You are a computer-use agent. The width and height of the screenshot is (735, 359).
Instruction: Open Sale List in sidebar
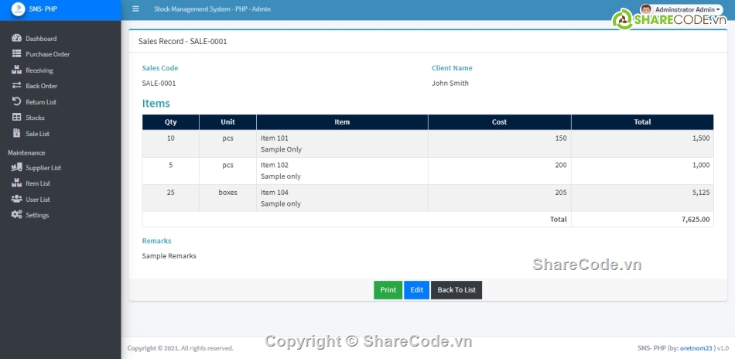pos(37,134)
